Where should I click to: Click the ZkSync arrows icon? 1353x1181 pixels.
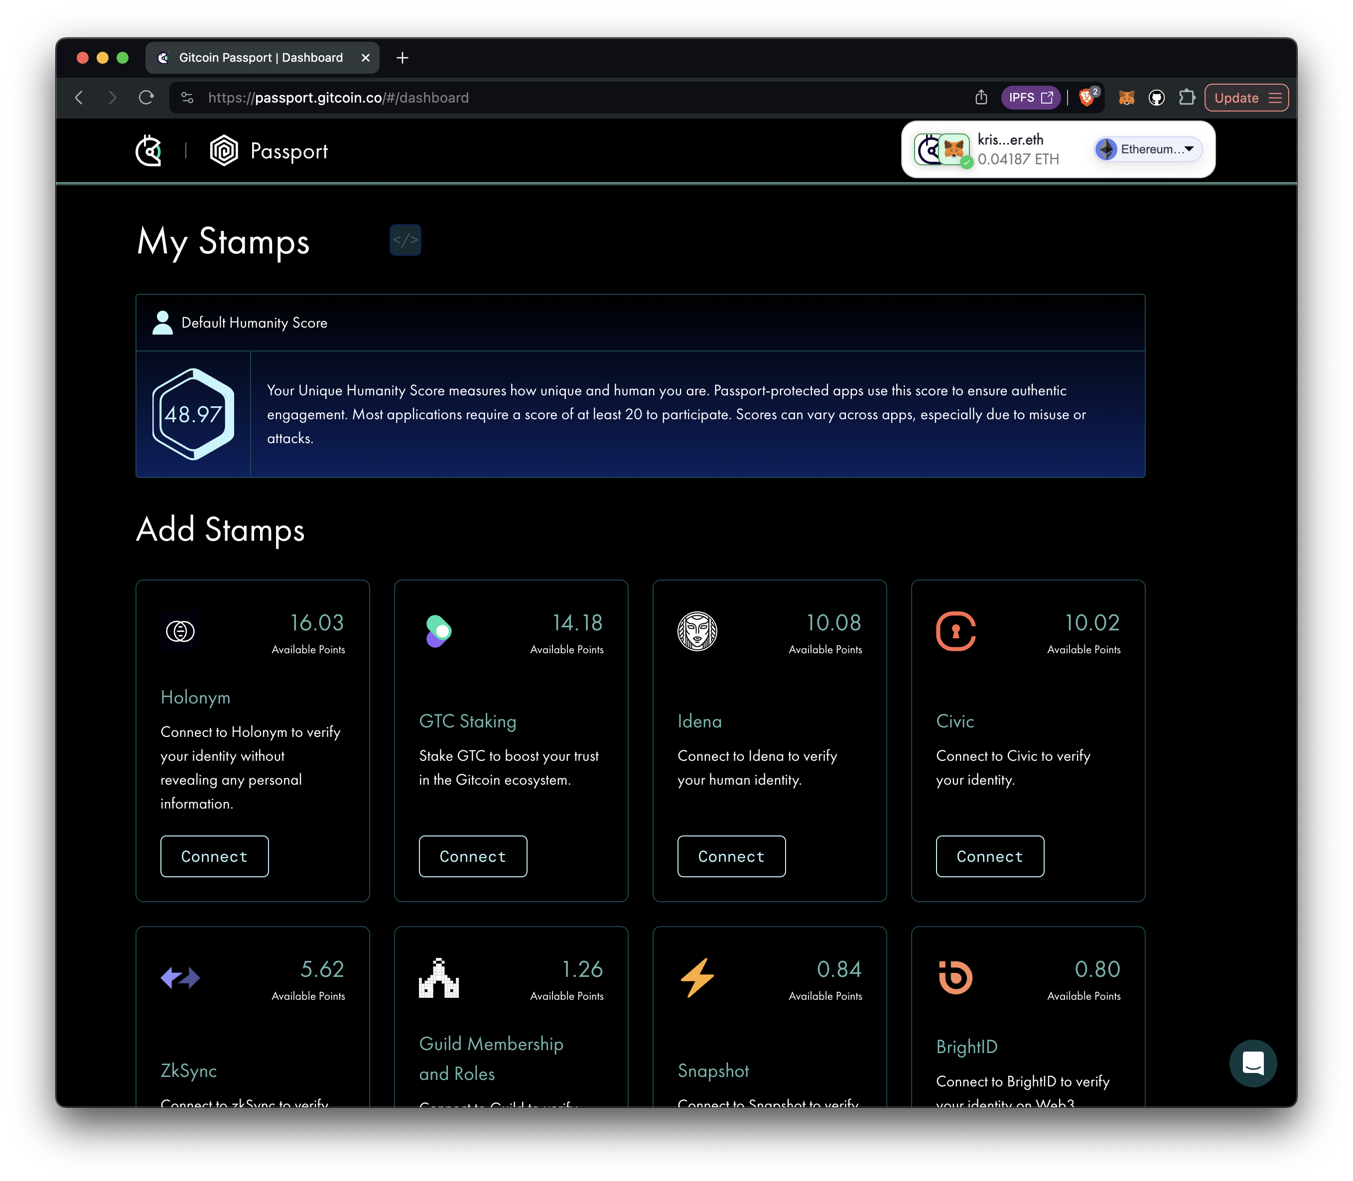tap(180, 978)
